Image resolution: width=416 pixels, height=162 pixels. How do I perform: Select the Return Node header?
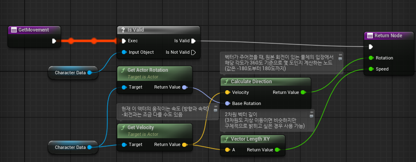coord(389,36)
